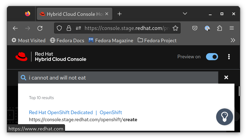Click the magnifying glass search icon
Screen dimensions: 247x140
(x=24, y=78)
